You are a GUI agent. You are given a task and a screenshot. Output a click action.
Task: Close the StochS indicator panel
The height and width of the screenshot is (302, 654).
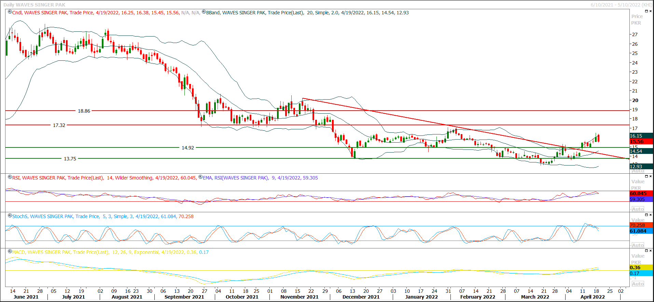pyautogui.click(x=651, y=215)
